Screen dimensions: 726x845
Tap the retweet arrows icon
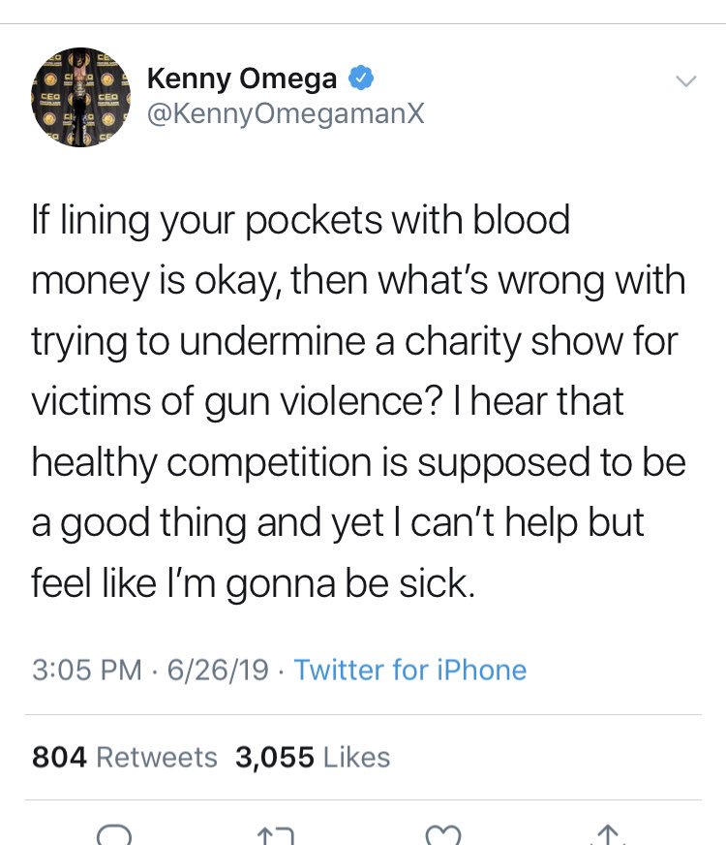pos(281,835)
